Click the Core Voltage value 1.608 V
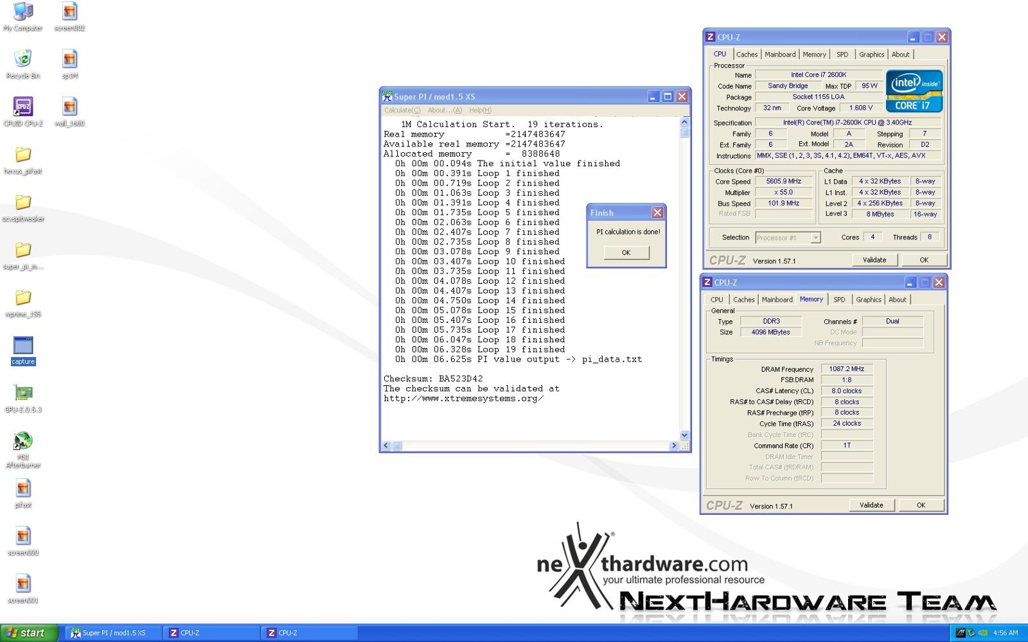Image resolution: width=1028 pixels, height=642 pixels. (x=860, y=108)
